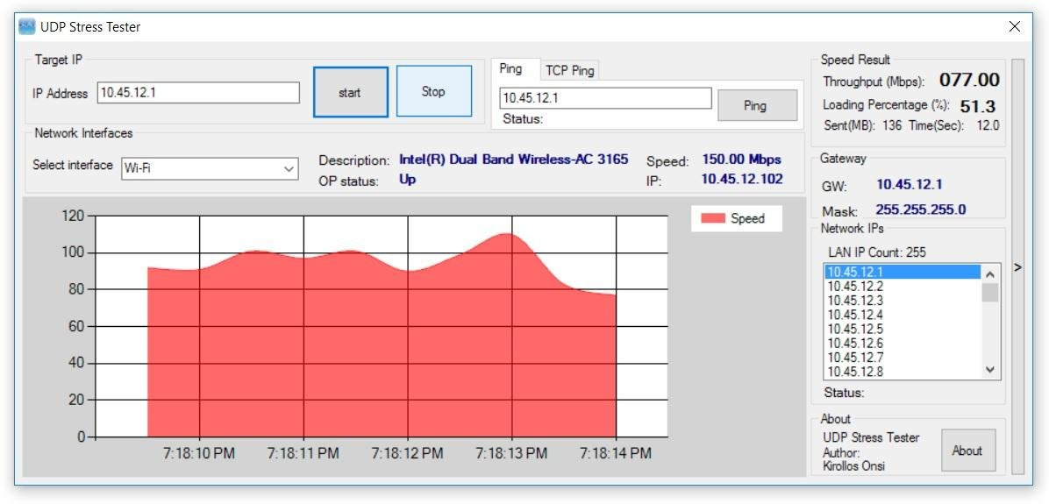Click the Throughput value 077.00
This screenshot has width=1049, height=504.
tap(969, 81)
